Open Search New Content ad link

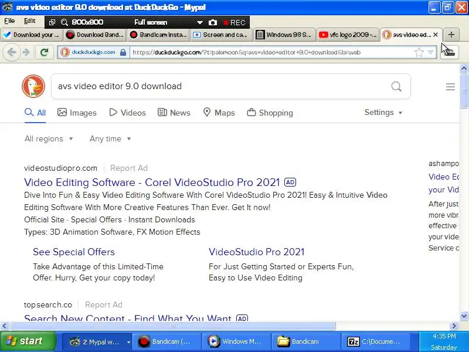(x=128, y=318)
